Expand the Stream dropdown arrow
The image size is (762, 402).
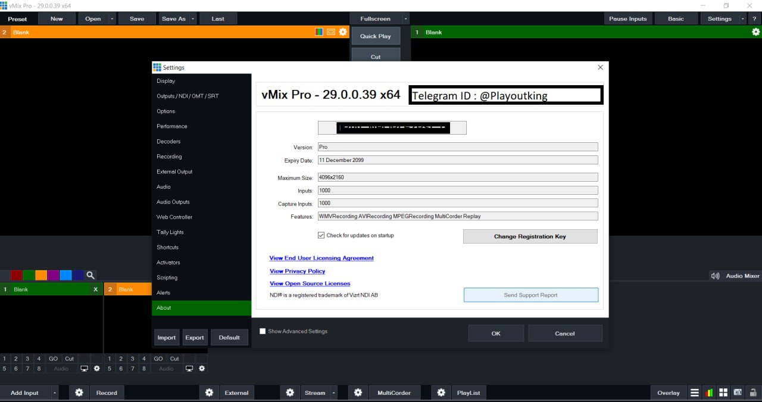click(334, 392)
